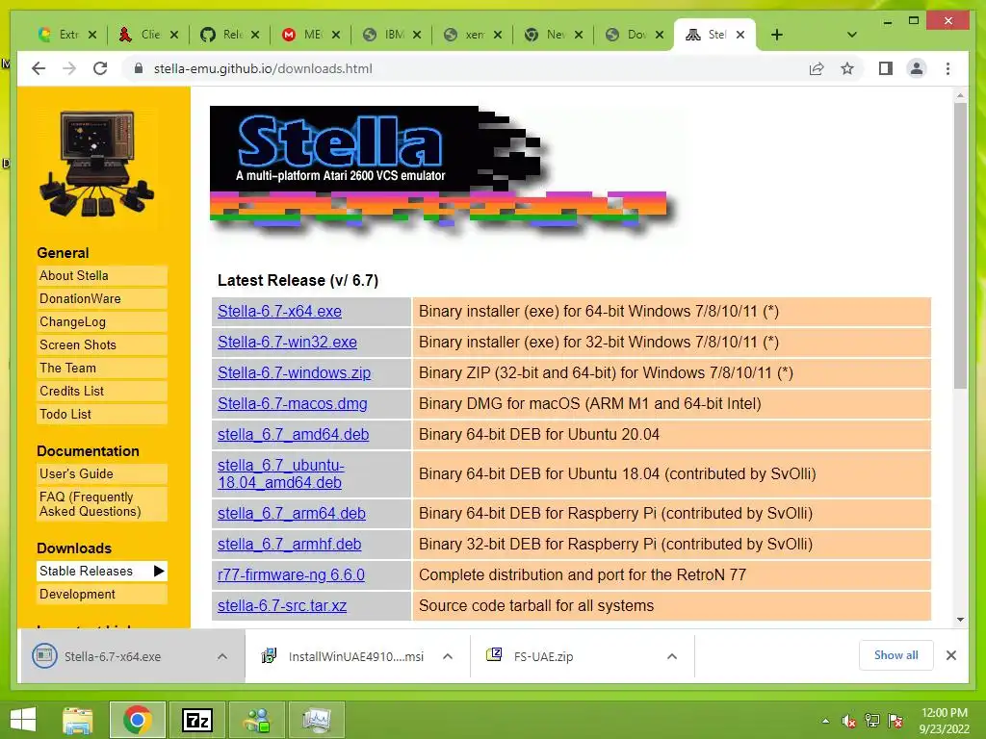Download Stella-6.7-x64.exe link

[279, 311]
